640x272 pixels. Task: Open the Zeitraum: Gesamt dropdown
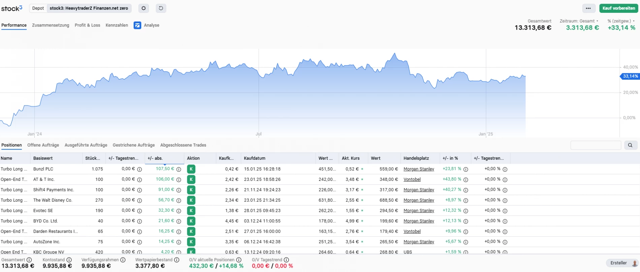click(579, 21)
